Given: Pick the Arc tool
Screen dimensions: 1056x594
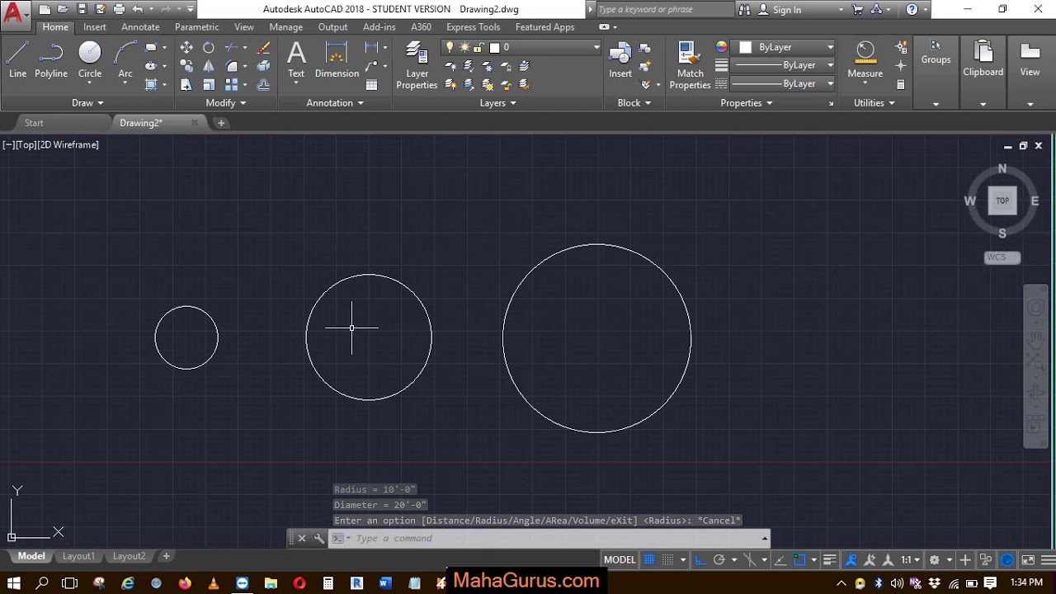Looking at the screenshot, I should (125, 60).
